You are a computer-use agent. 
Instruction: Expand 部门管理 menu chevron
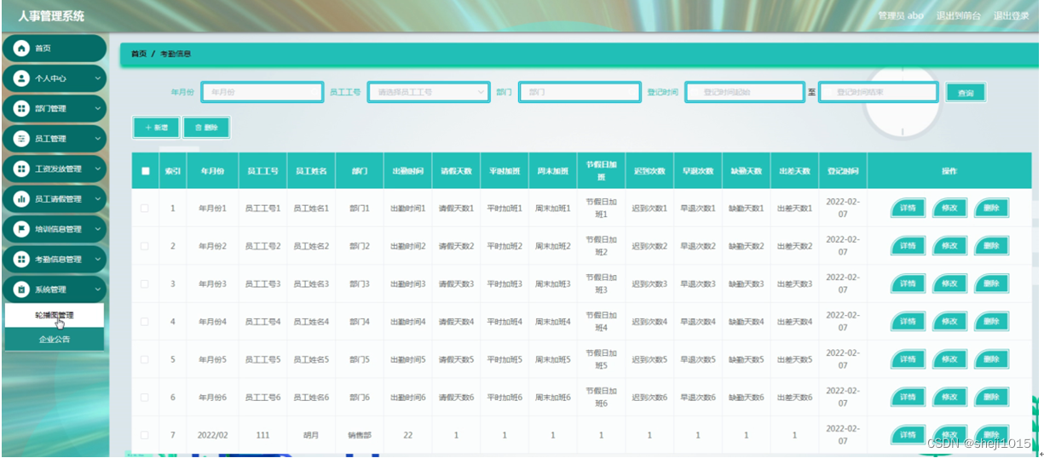pyautogui.click(x=97, y=108)
